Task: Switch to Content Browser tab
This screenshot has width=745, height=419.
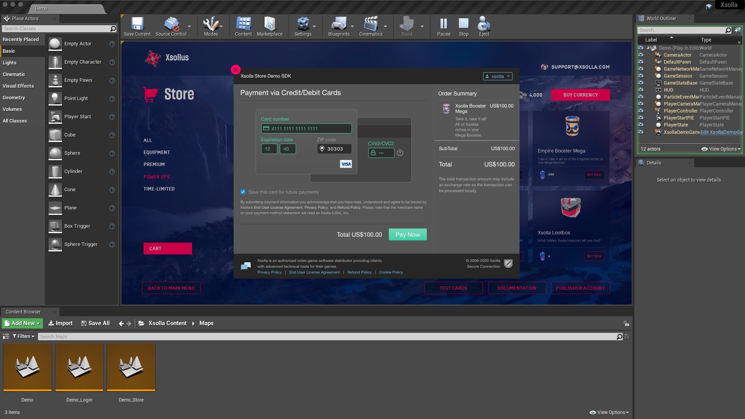Action: click(x=23, y=312)
